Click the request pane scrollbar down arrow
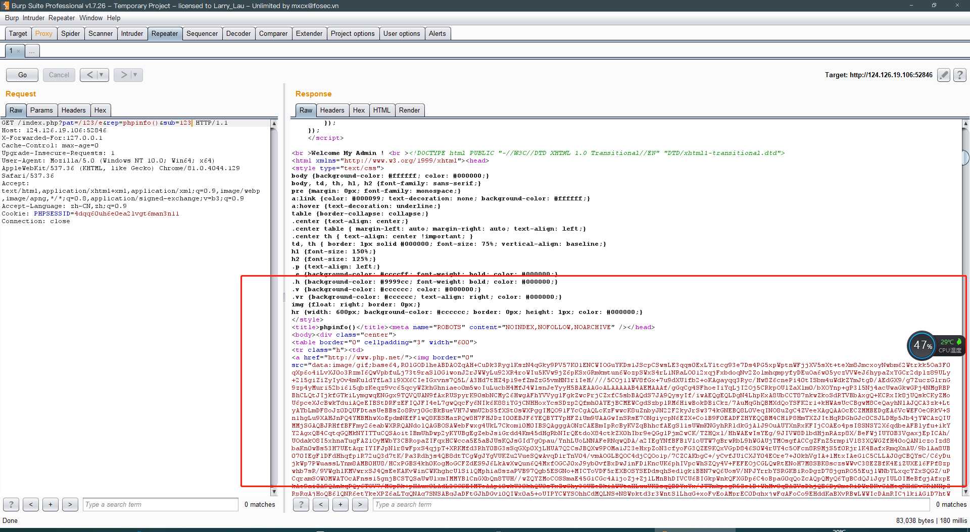 (274, 492)
